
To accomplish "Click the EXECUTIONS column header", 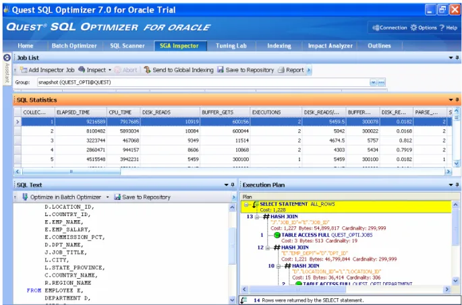I will pyautogui.click(x=276, y=112).
